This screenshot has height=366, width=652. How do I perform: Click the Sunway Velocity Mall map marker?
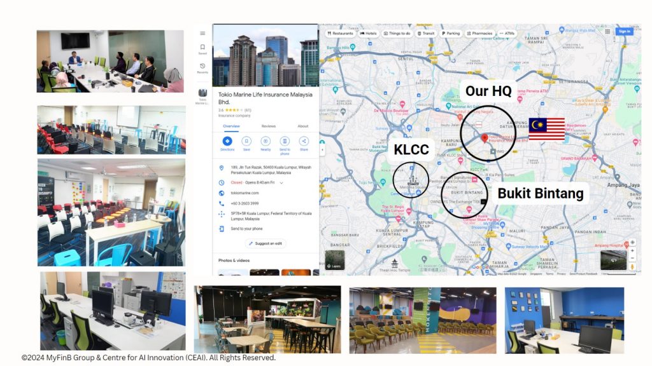coord(509,247)
